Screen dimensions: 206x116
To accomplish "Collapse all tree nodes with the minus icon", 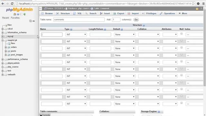I will pos(31,21).
